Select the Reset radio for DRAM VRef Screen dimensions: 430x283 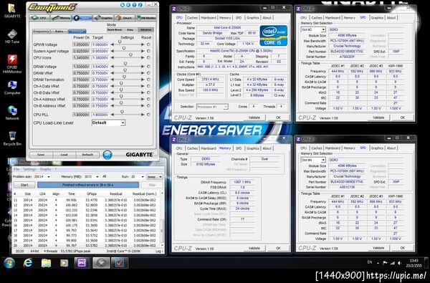point(148,73)
